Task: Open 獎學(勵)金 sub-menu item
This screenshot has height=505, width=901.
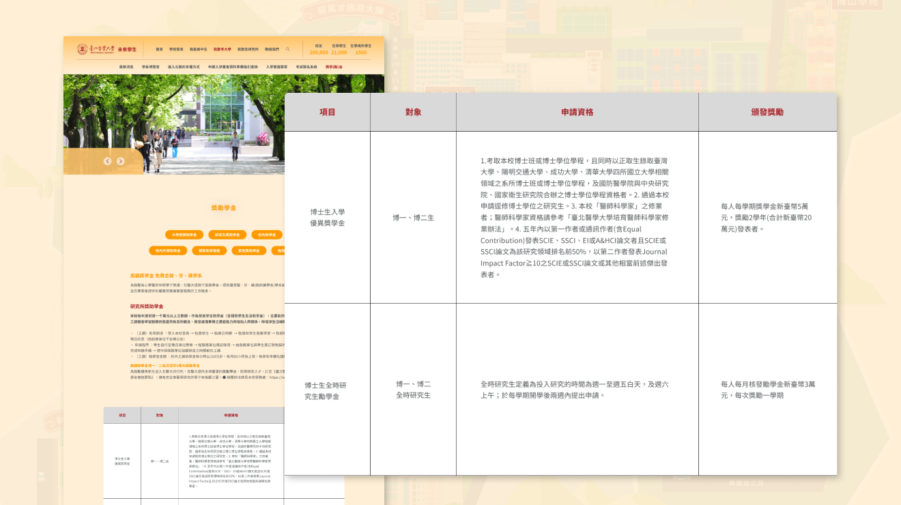Action: [334, 67]
